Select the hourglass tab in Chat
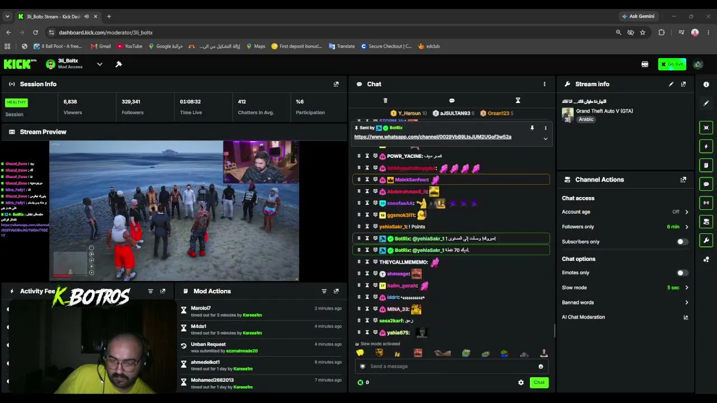717x403 pixels. click(x=518, y=101)
